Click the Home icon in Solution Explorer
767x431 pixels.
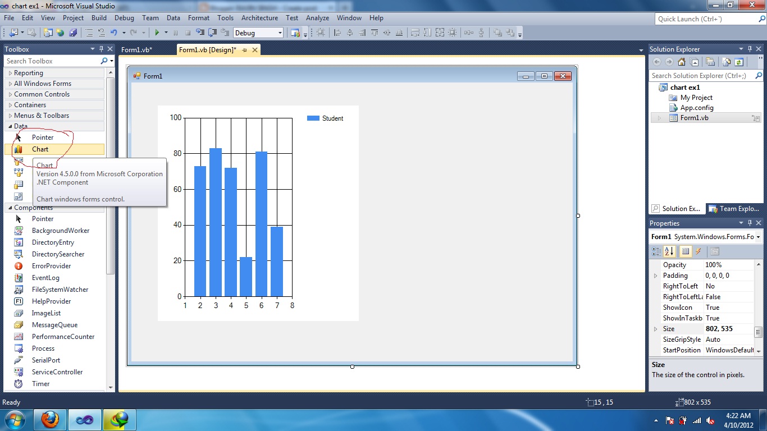click(682, 62)
